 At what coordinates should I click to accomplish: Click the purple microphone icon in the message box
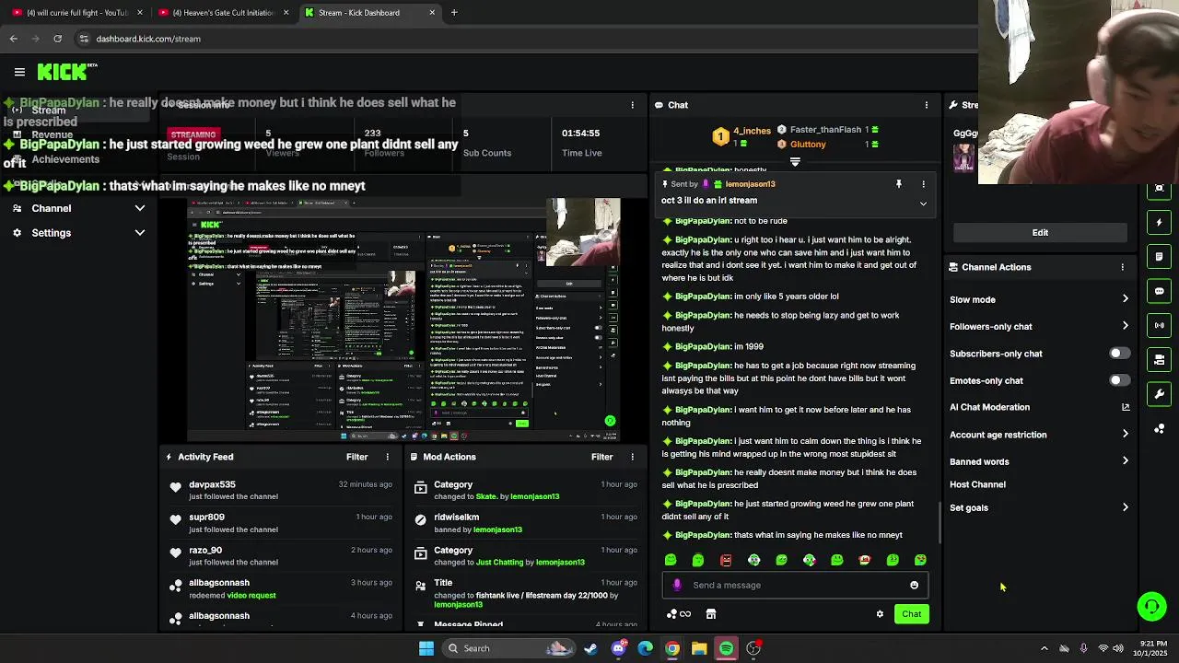click(x=678, y=585)
